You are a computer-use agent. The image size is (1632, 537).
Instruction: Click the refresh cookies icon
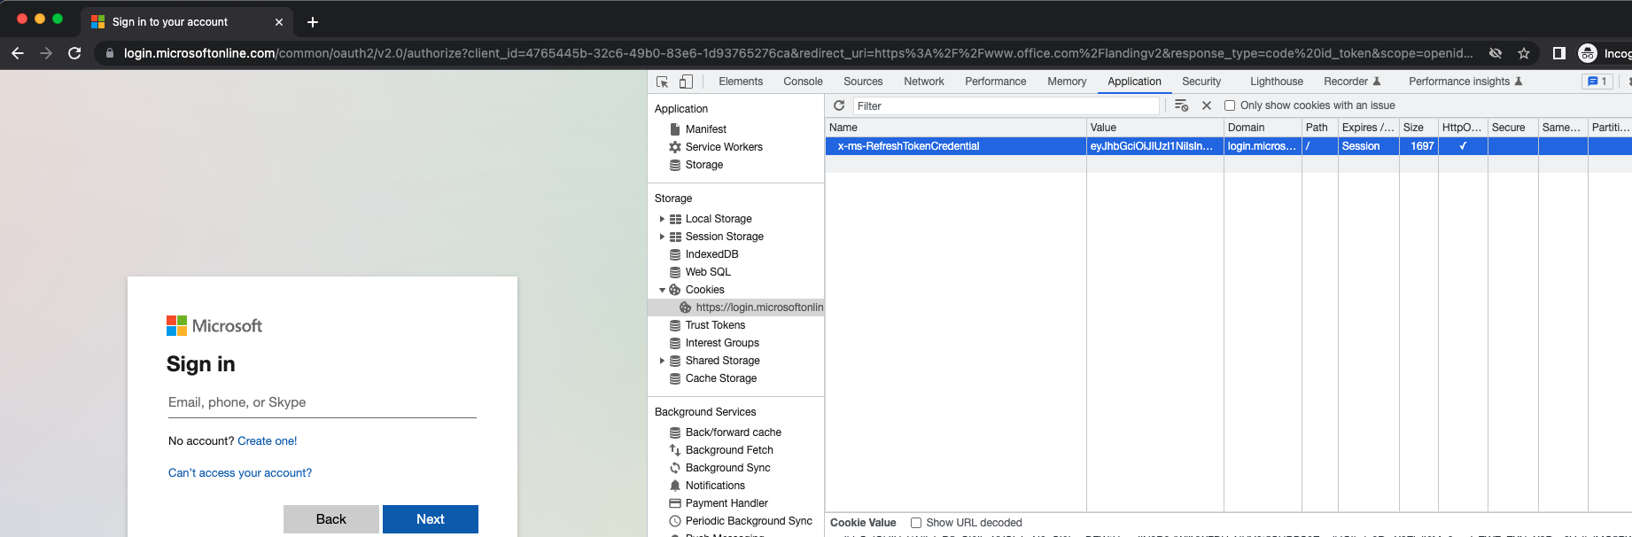pos(839,105)
